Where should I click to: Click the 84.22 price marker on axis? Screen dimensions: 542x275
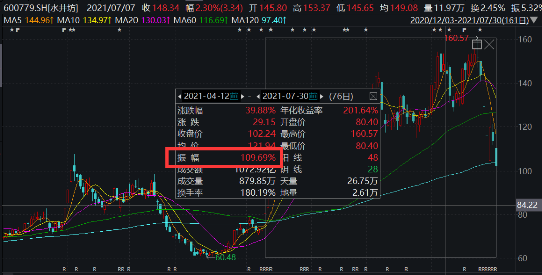tap(529, 205)
